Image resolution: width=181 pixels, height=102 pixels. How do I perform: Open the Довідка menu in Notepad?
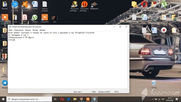click(42, 30)
